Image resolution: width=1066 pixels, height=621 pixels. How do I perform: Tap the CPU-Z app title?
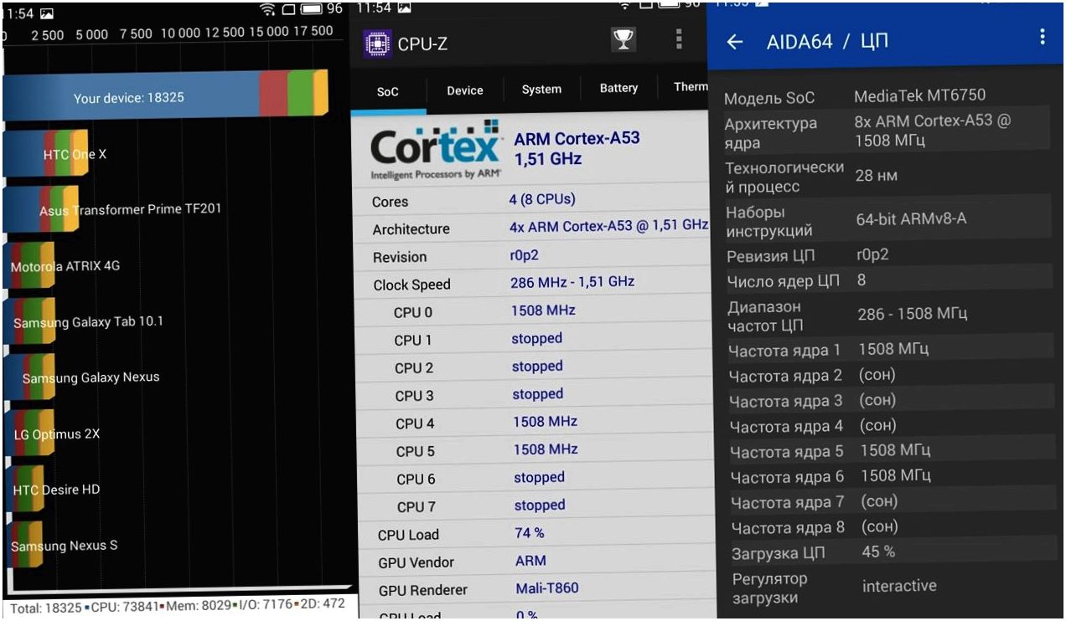click(422, 44)
